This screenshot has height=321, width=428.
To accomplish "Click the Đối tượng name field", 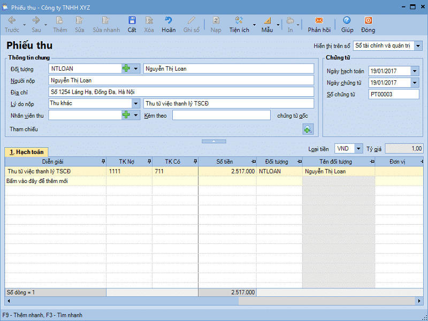I will coord(229,69).
